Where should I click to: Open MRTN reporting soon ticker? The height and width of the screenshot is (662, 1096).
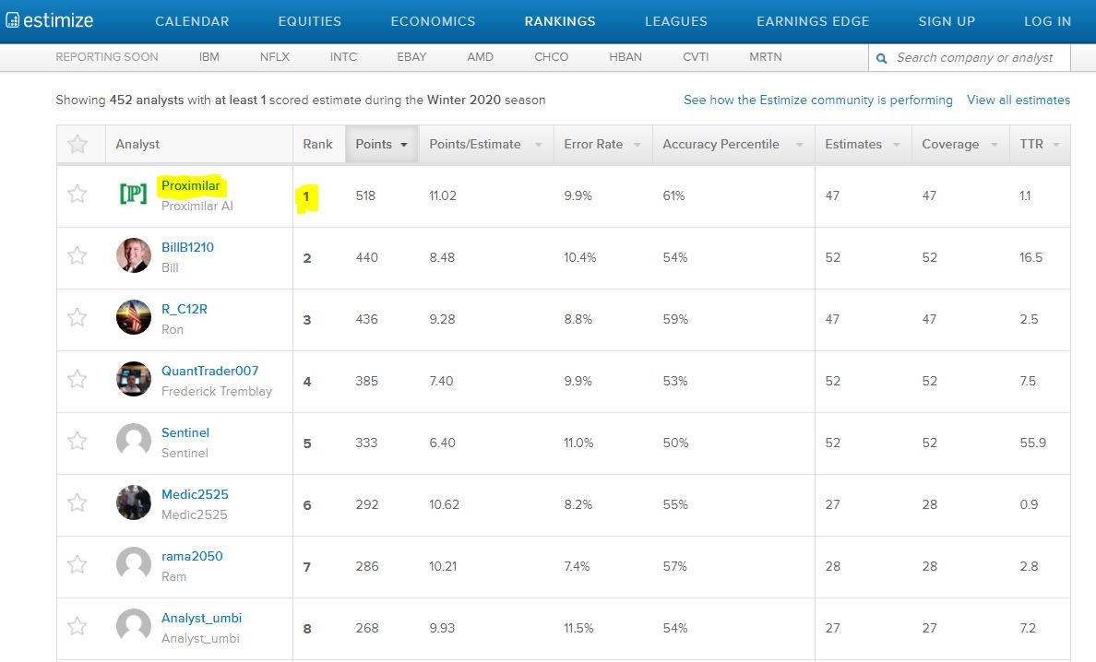[766, 57]
